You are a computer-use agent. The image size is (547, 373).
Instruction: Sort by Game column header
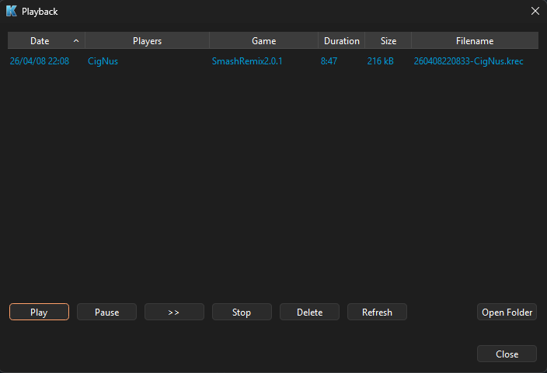pyautogui.click(x=263, y=41)
